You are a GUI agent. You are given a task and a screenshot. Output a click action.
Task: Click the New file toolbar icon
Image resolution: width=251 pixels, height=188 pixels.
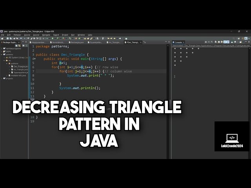(x=2, y=38)
